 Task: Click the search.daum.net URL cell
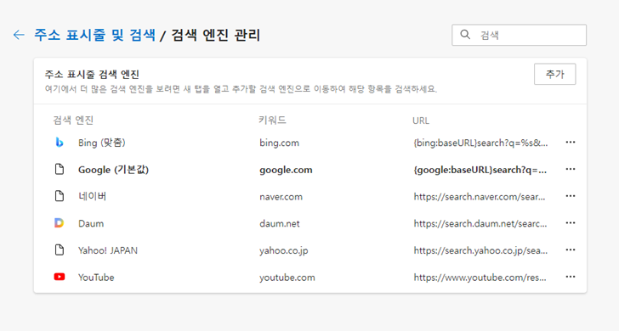tap(480, 223)
